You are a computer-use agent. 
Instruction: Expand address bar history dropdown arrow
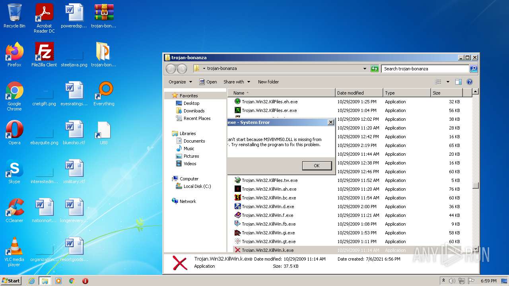coord(365,69)
